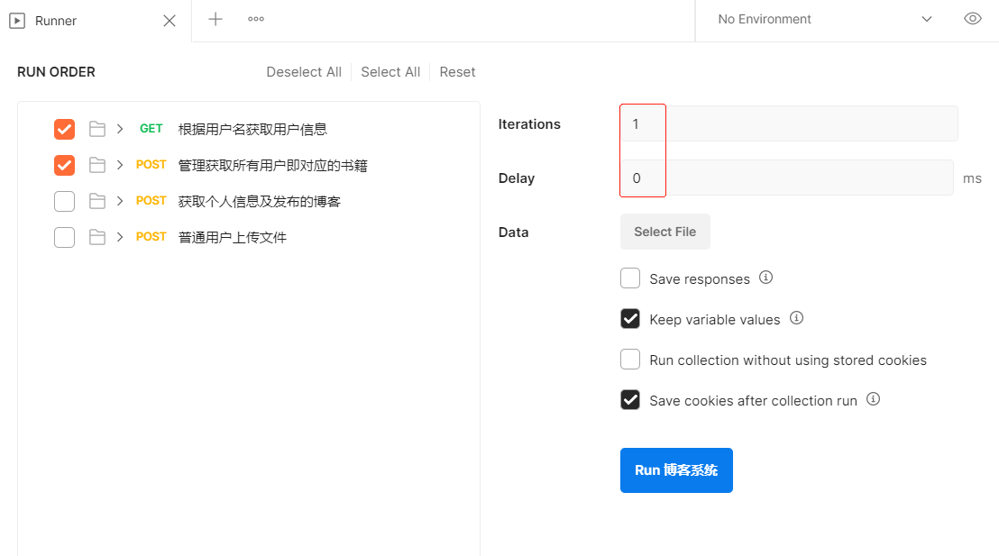
Task: Select the 普通用户上传文件 request name
Action: click(233, 238)
